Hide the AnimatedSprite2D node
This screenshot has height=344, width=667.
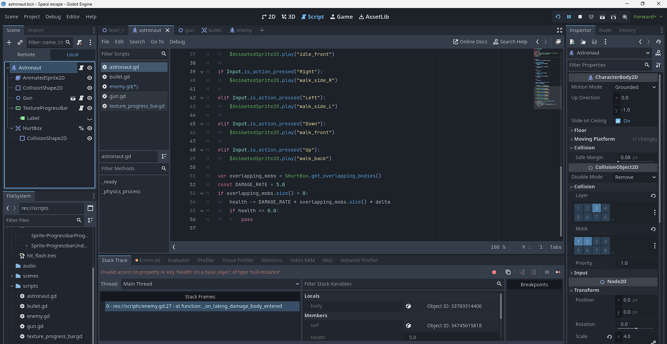pos(90,78)
